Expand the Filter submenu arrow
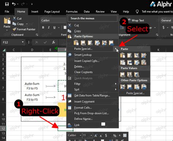Image resolution: width=173 pixels, height=141 pixels. (x=116, y=84)
